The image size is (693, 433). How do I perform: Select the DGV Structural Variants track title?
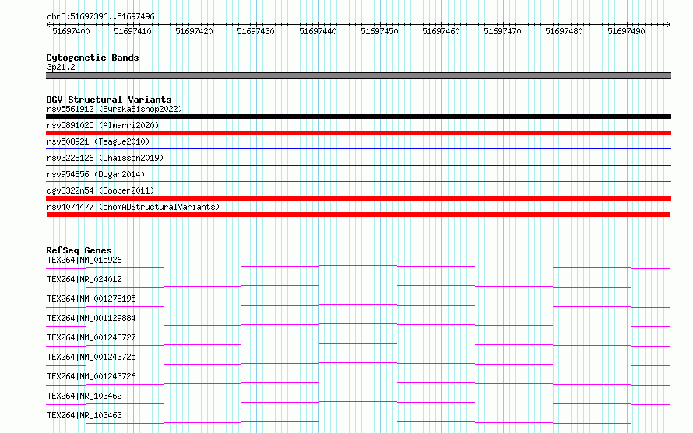[109, 100]
